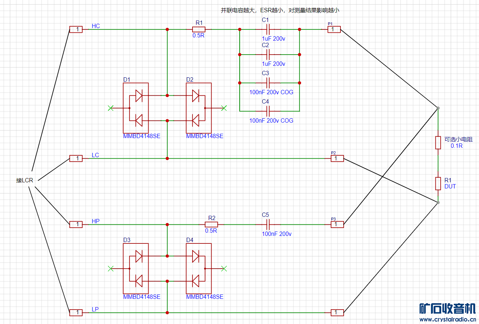The image size is (479, 324).
Task: Select the HC connector pin box
Action: [76, 29]
